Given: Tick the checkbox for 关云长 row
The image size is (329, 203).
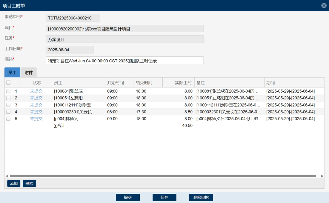Looking at the screenshot, I should pyautogui.click(x=8, y=112).
